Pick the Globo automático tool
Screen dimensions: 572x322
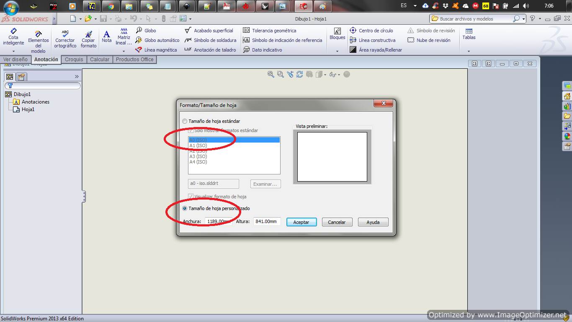157,40
